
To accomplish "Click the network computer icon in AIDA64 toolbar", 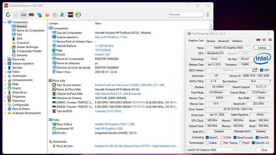I will (39, 15).
